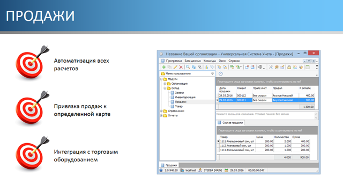Expand the Справочники folder node
Screen dimensions: 343x193
coord(161,111)
